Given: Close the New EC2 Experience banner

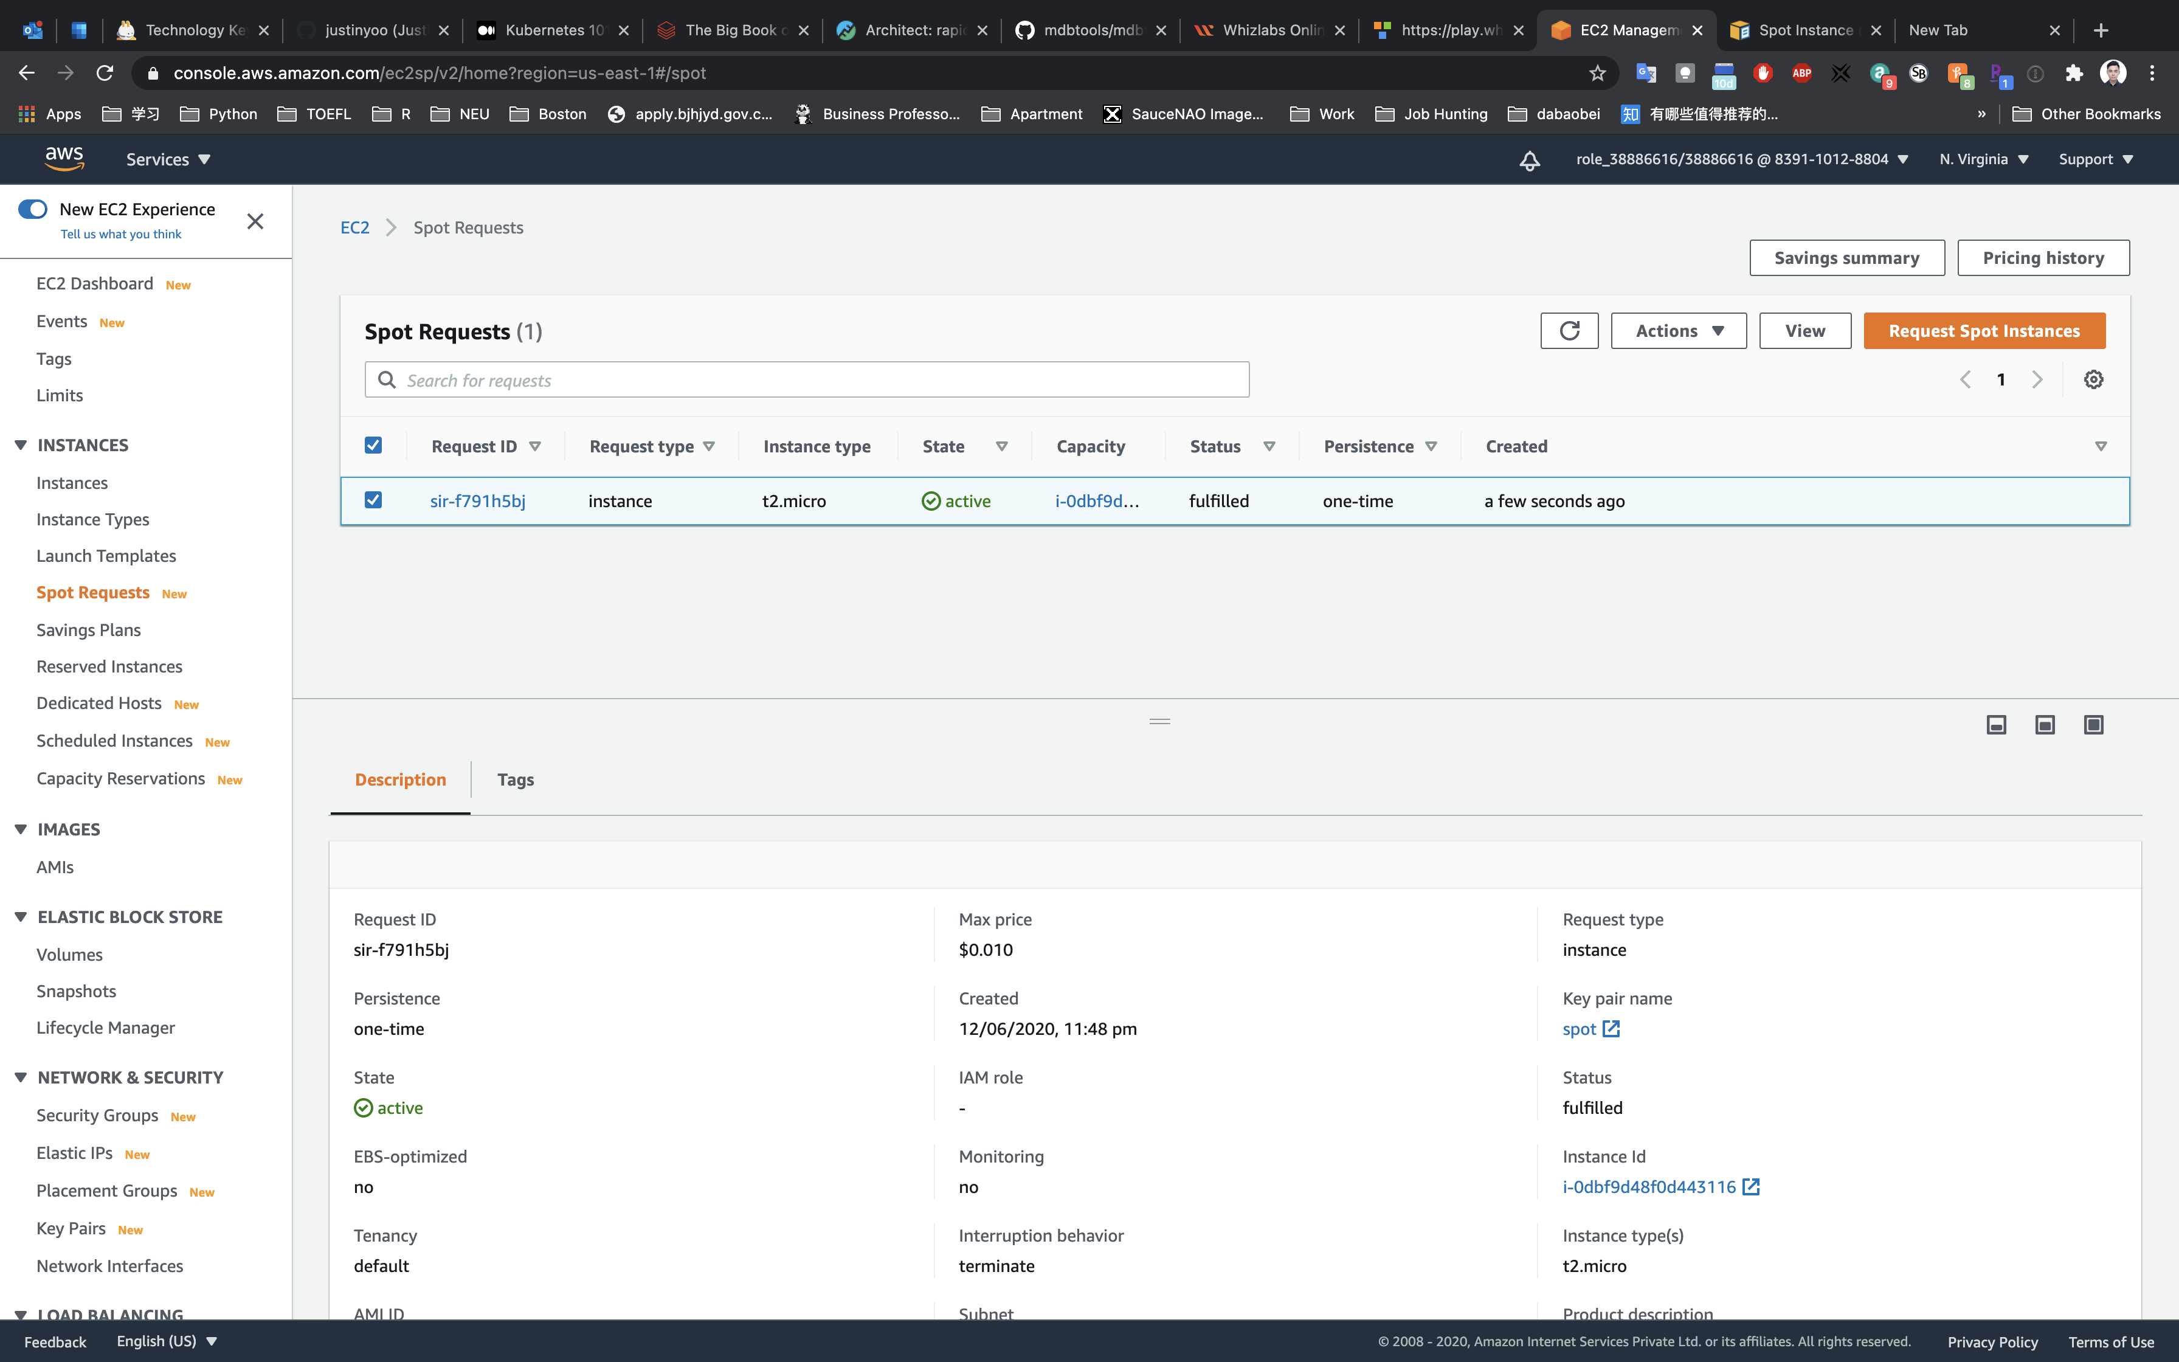Looking at the screenshot, I should coord(255,221).
